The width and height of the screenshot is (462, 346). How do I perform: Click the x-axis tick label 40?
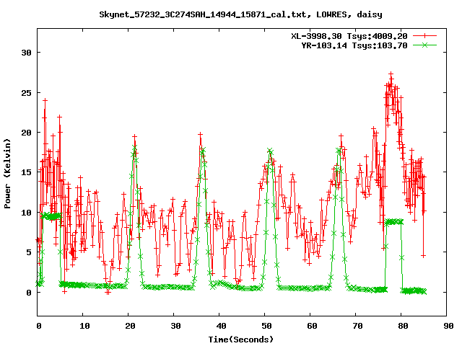pyautogui.click(x=221, y=326)
